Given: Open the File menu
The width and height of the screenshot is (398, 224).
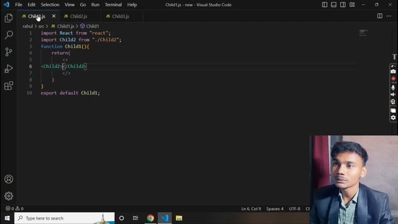Looking at the screenshot, I should pos(19,4).
